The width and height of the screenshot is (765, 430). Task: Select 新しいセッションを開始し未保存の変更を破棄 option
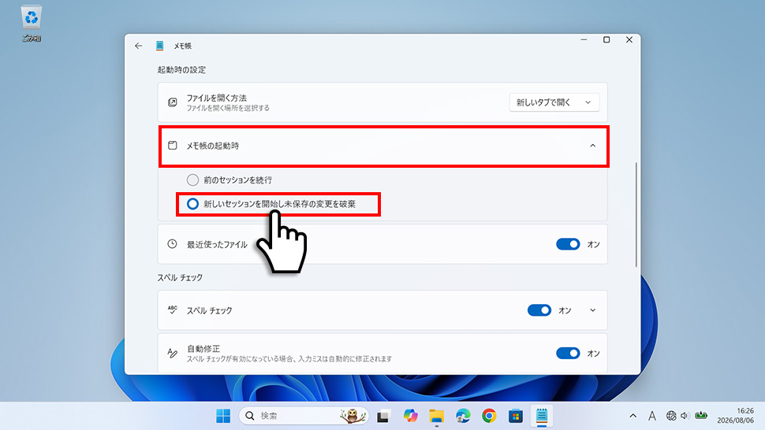[192, 204]
